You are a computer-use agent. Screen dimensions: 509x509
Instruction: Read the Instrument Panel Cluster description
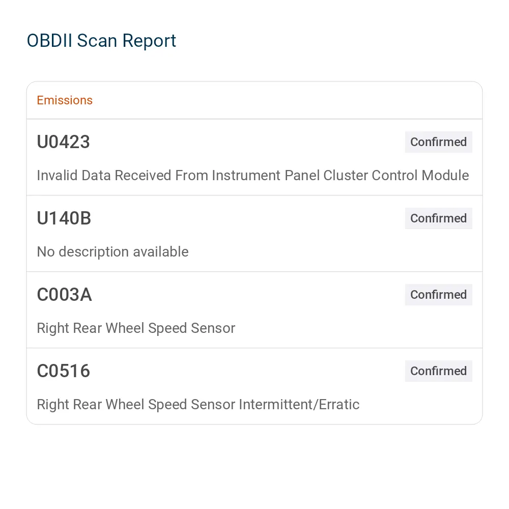252,175
